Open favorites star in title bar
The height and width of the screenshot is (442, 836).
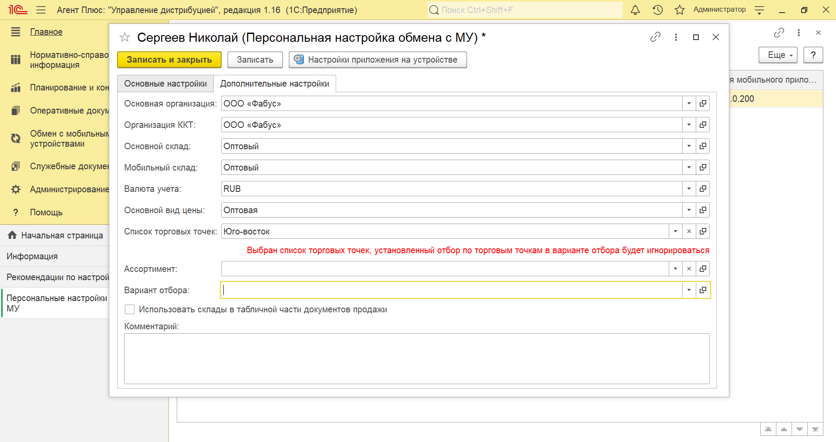click(x=680, y=10)
